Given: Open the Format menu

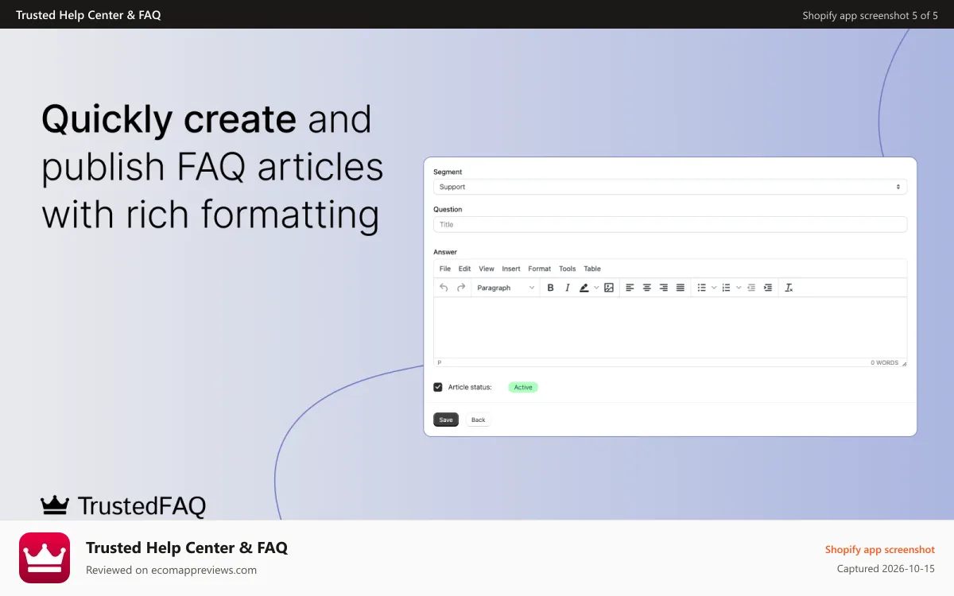Looking at the screenshot, I should coord(540,269).
